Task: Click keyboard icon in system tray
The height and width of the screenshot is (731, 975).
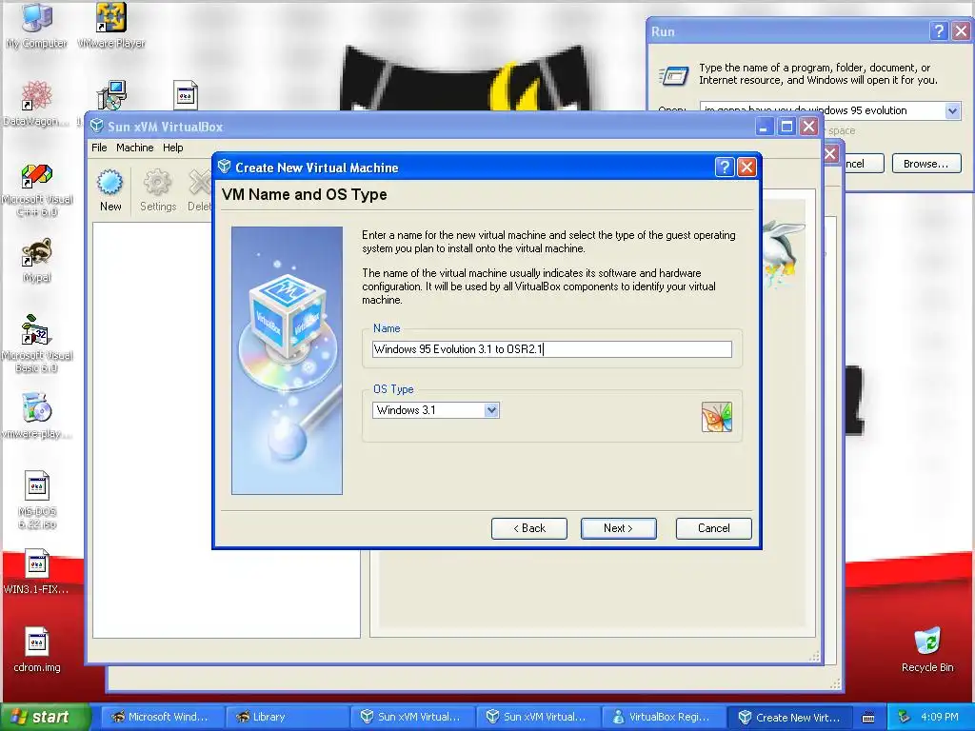Action: (x=868, y=718)
